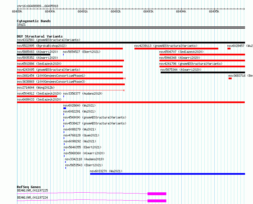
Task: Select the black bar under nsv5885083
Action: tap(34, 55)
